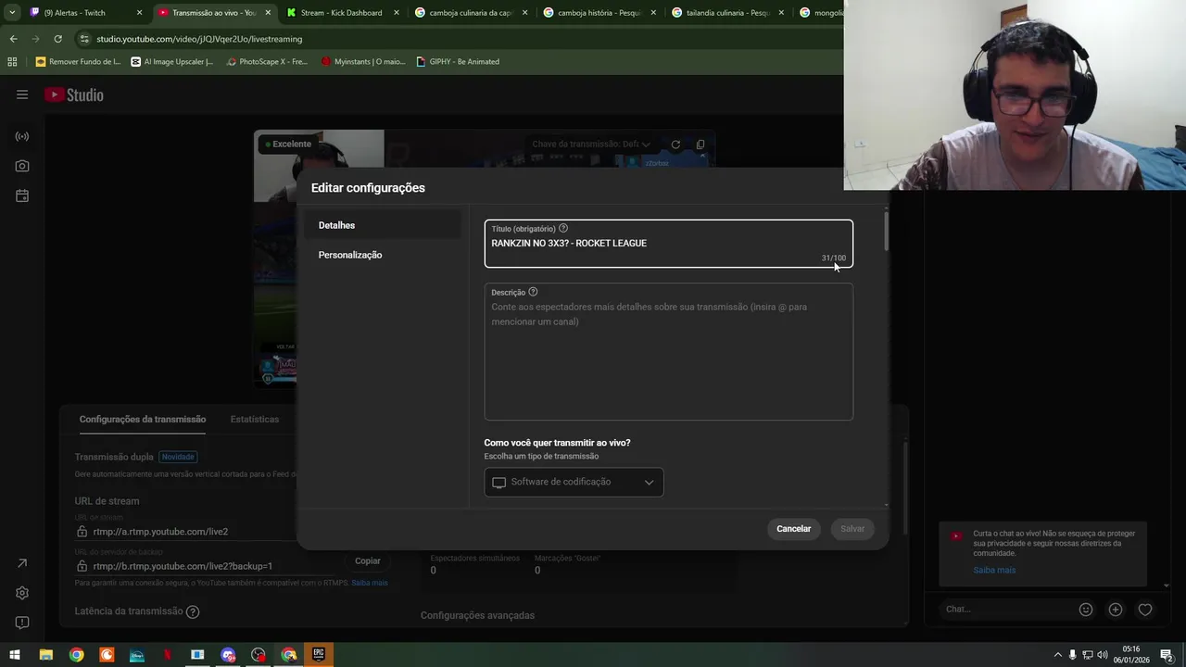Click help icon next to Descrição label
The height and width of the screenshot is (667, 1186).
(x=533, y=292)
